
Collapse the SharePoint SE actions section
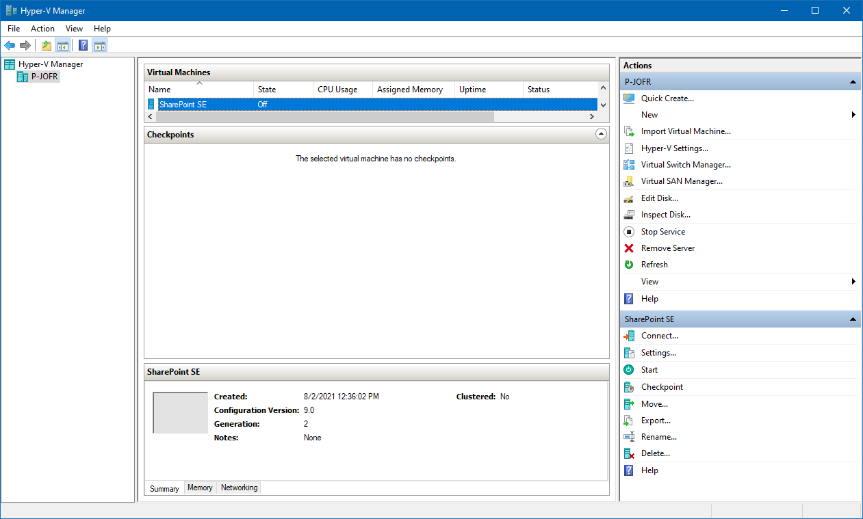pyautogui.click(x=853, y=319)
